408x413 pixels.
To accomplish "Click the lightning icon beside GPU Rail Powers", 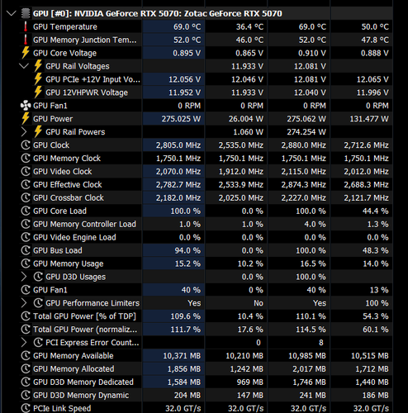I will coord(38,132).
